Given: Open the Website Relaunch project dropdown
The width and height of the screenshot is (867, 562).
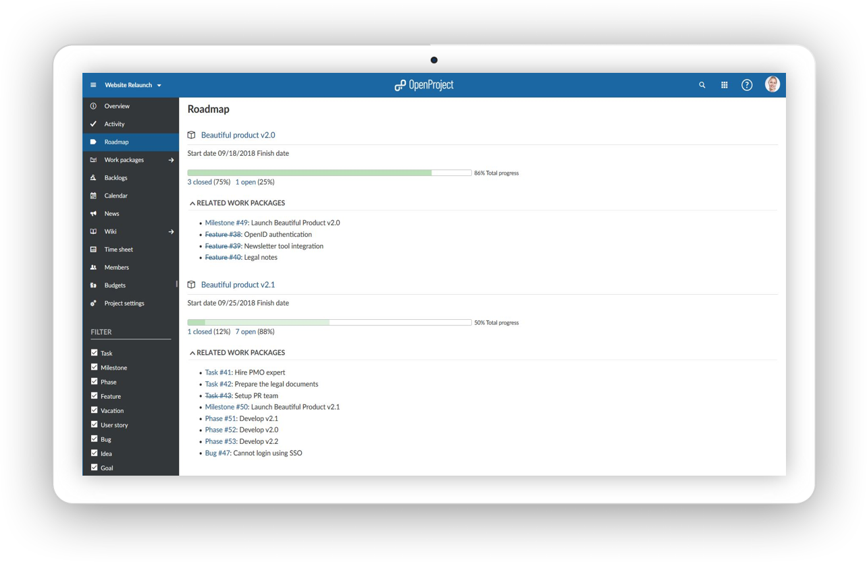Looking at the screenshot, I should pyautogui.click(x=133, y=85).
